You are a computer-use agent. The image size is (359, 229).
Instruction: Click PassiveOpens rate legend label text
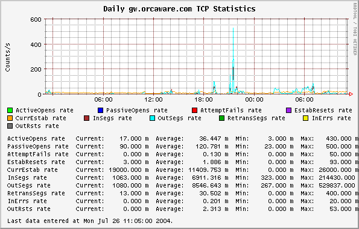click(137, 111)
